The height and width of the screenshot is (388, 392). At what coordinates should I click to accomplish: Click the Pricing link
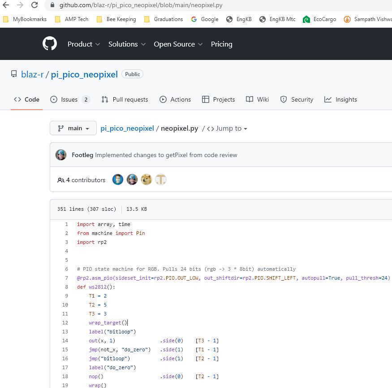click(221, 44)
